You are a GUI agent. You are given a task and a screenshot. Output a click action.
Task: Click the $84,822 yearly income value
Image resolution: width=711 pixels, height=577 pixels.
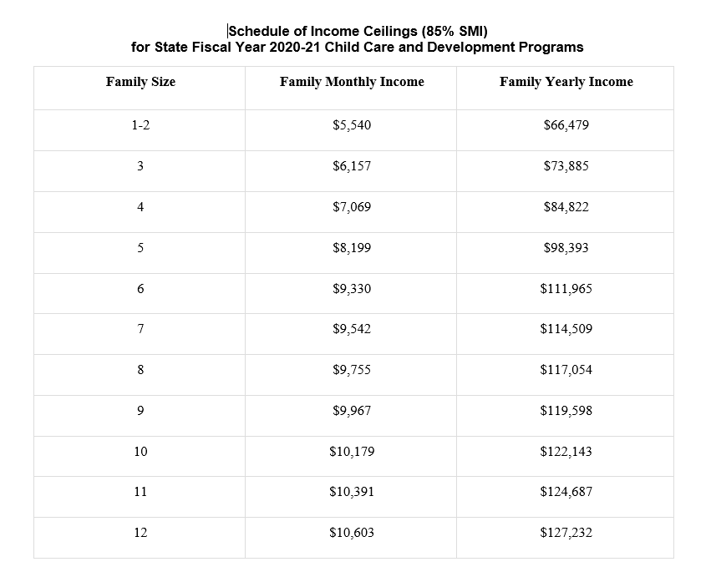click(566, 207)
